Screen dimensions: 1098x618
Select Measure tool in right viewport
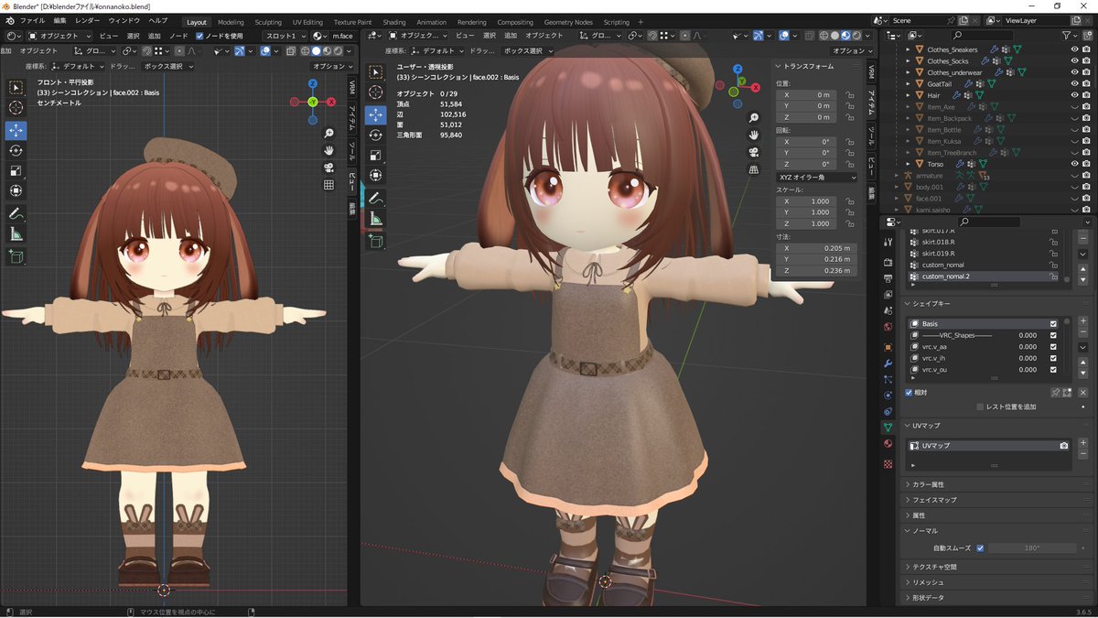(x=375, y=218)
